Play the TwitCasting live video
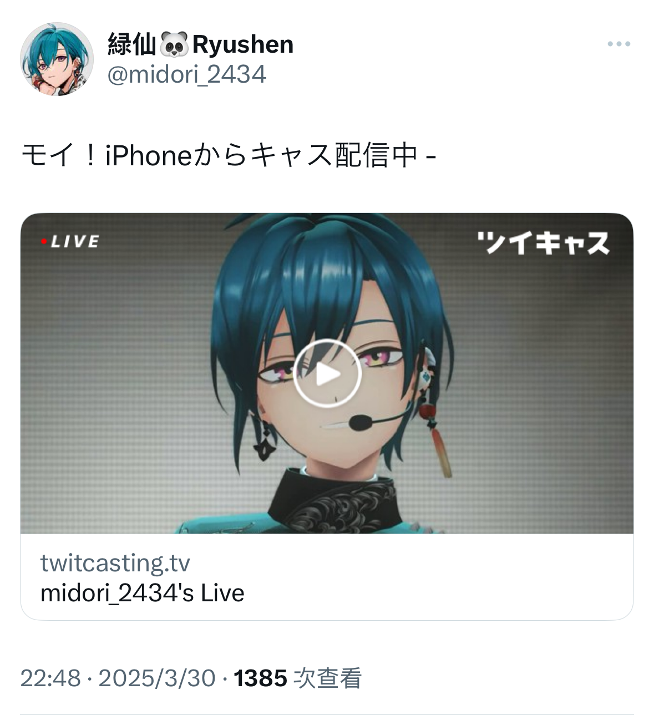Image resolution: width=654 pixels, height=725 pixels. coord(327,374)
